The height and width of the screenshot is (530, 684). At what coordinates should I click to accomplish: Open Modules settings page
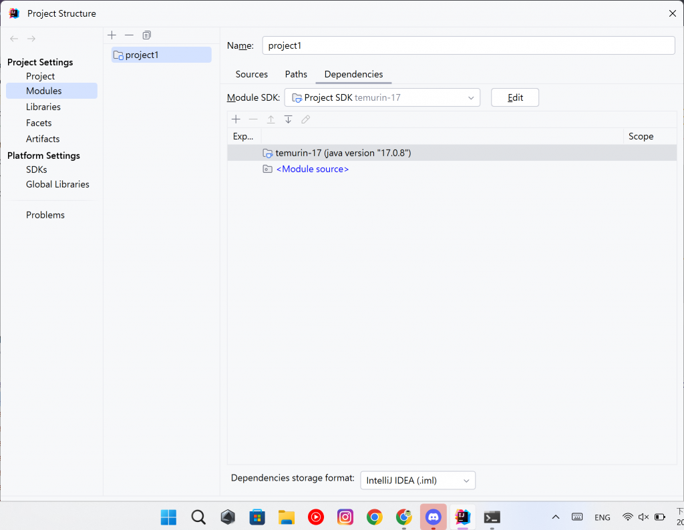(51, 91)
